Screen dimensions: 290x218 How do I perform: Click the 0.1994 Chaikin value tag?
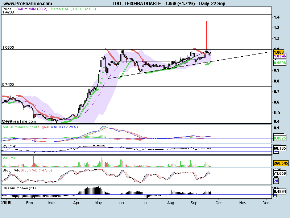coord(280,191)
